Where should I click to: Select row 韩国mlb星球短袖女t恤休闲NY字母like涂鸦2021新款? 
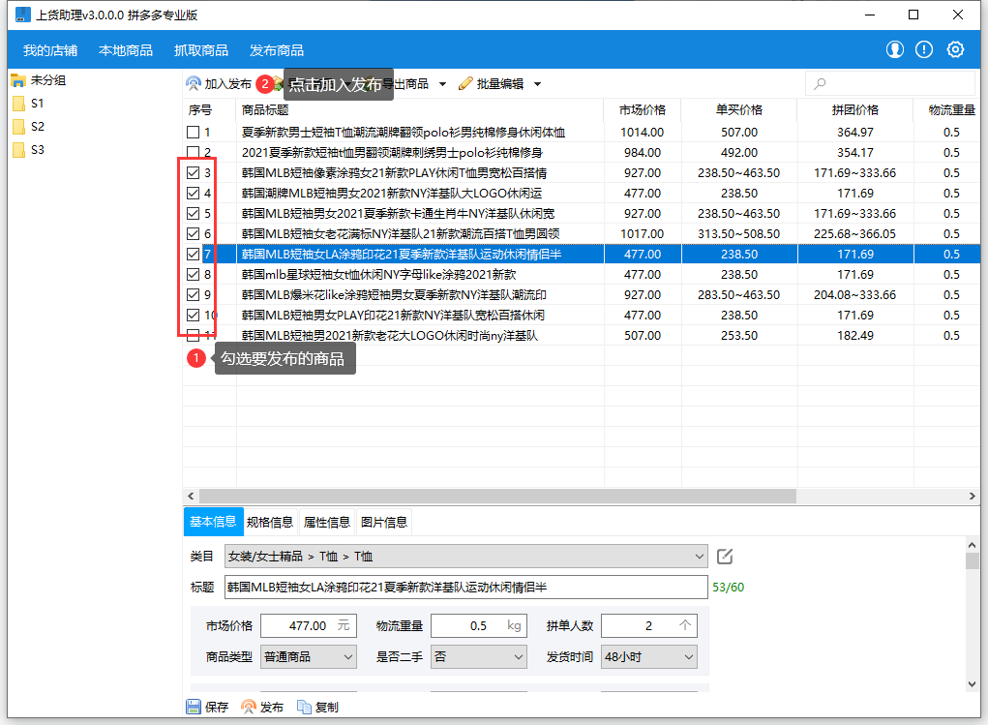[582, 274]
